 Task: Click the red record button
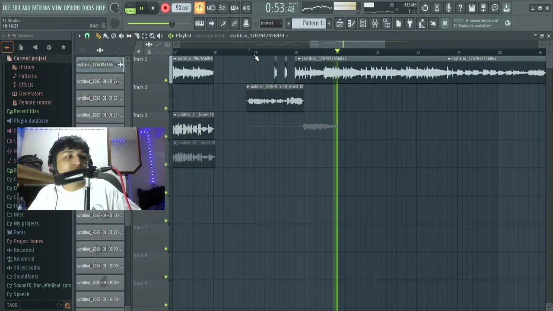tap(165, 8)
